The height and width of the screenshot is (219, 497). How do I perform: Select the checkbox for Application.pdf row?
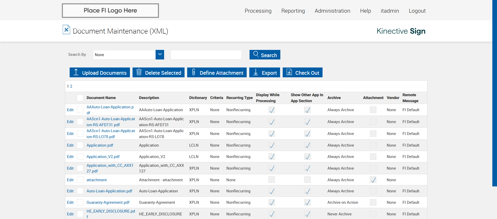click(80, 145)
